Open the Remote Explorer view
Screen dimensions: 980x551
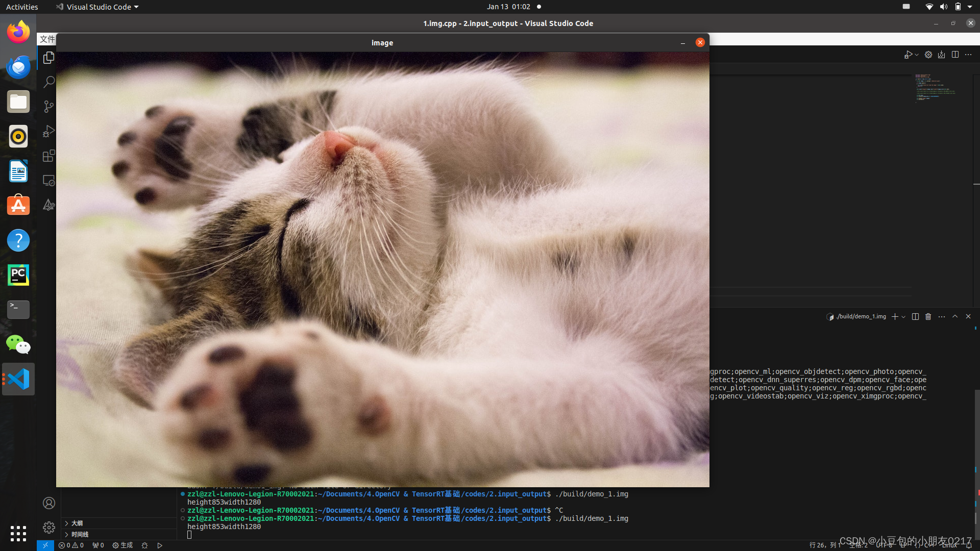click(48, 180)
